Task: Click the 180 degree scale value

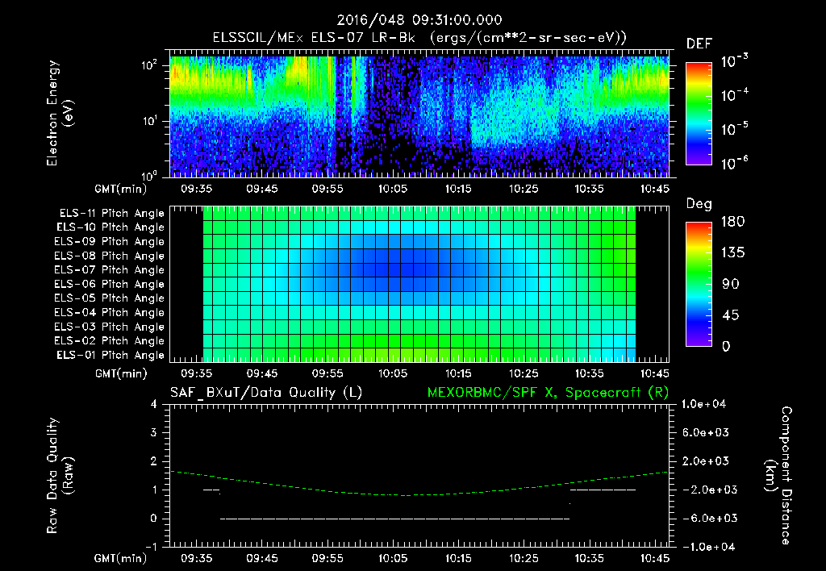Action: pyautogui.click(x=732, y=221)
